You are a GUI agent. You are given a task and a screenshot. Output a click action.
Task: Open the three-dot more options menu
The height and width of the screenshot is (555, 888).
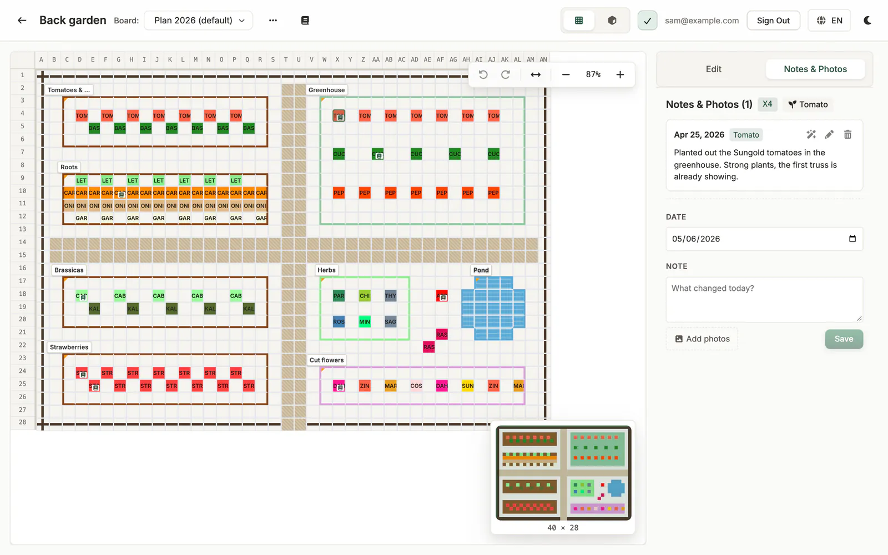pos(273,21)
